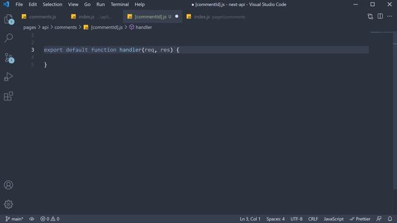
Task: Open the File menu
Action: pyautogui.click(x=19, y=4)
